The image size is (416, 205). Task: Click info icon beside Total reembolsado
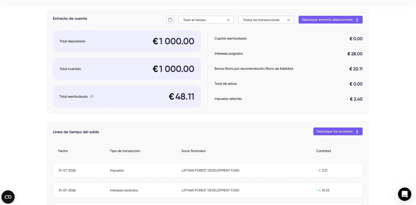[x=92, y=97]
